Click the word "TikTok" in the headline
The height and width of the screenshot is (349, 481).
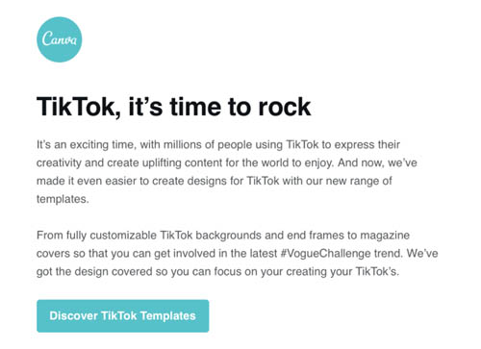click(79, 107)
